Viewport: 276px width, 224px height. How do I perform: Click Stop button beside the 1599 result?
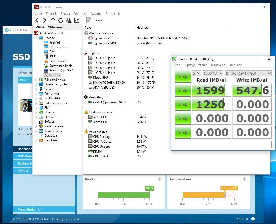tap(183, 90)
